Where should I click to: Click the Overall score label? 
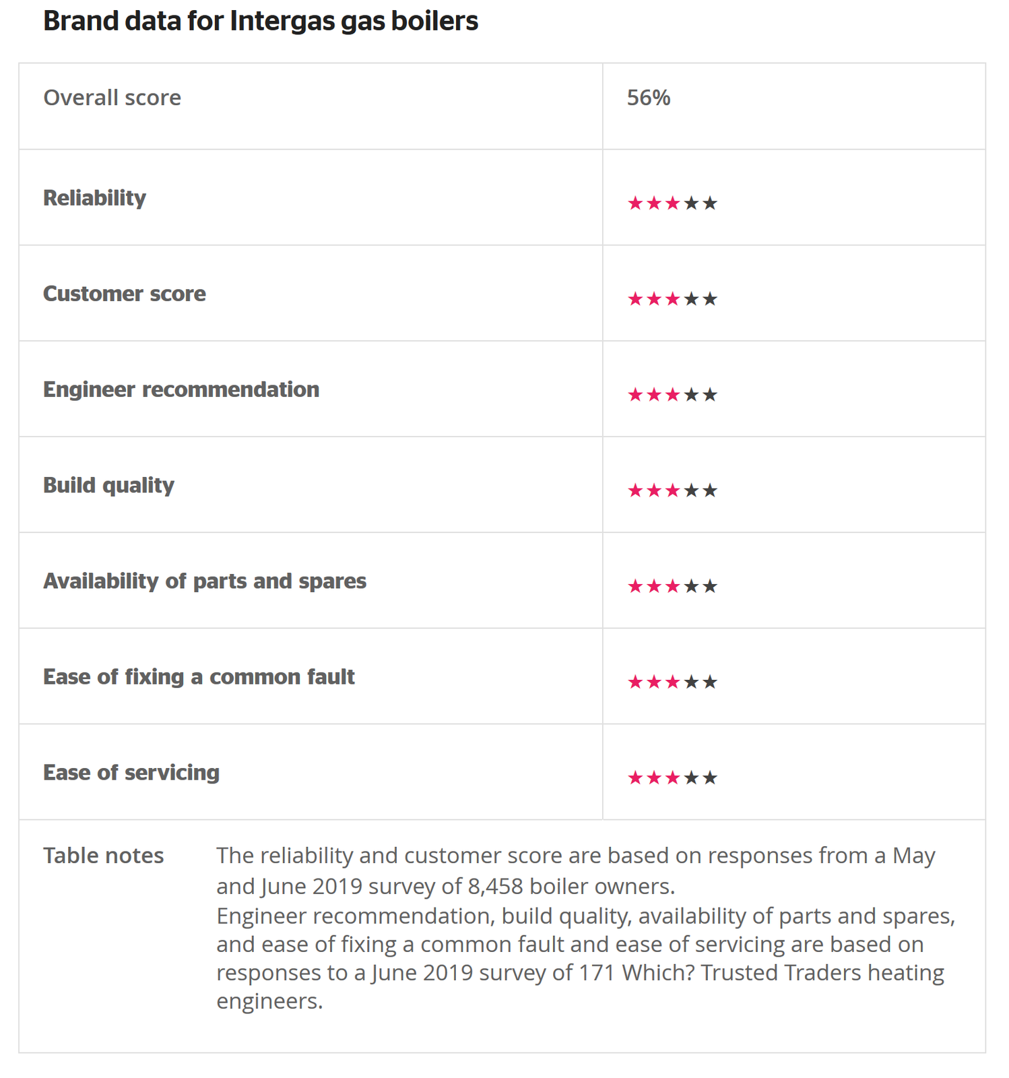[112, 98]
